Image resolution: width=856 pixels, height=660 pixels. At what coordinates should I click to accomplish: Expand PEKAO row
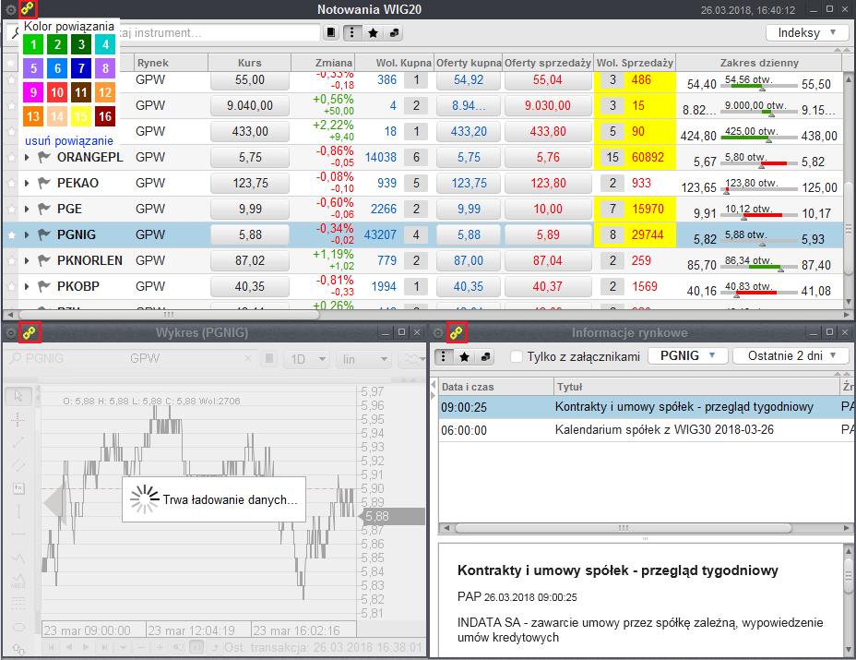pos(27,183)
